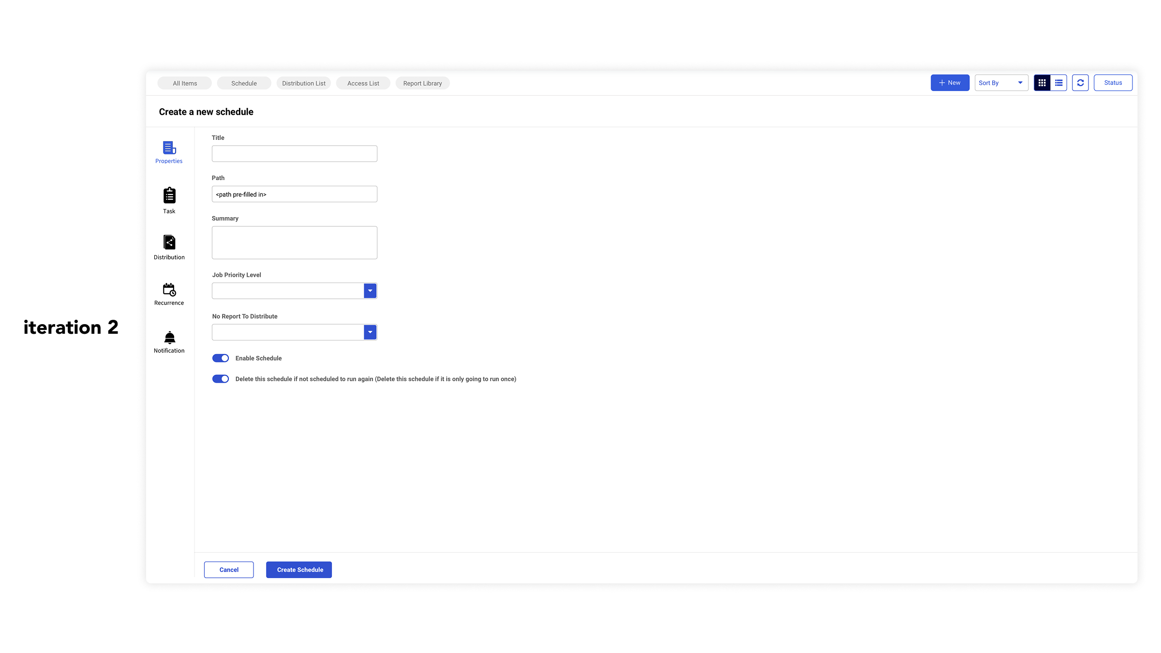The height and width of the screenshot is (653, 1161).
Task: Switch to the Report Library tab
Action: click(x=422, y=84)
